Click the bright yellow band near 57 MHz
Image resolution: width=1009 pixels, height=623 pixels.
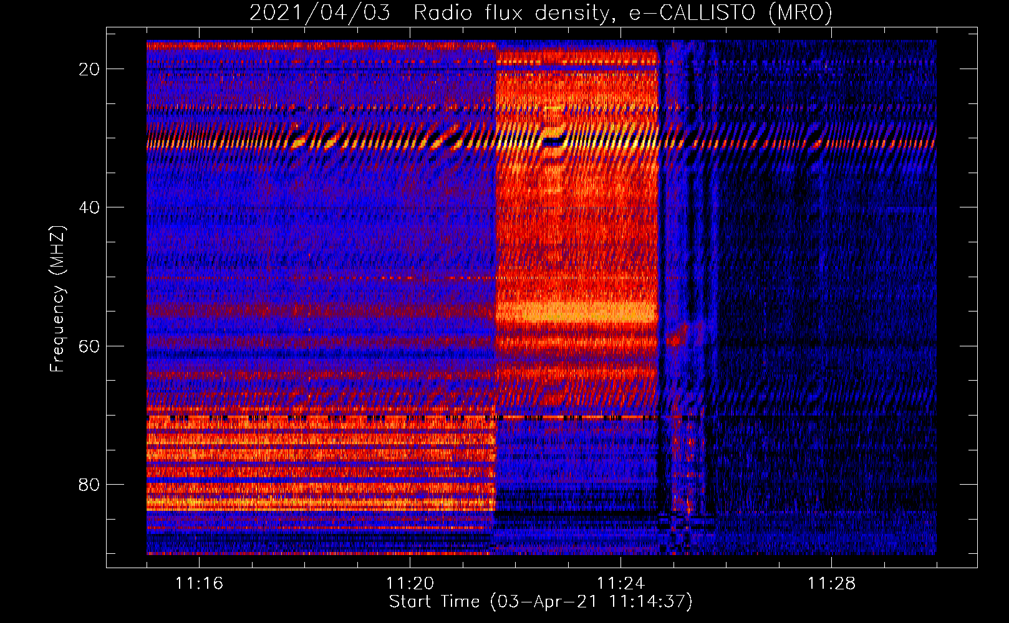[577, 313]
